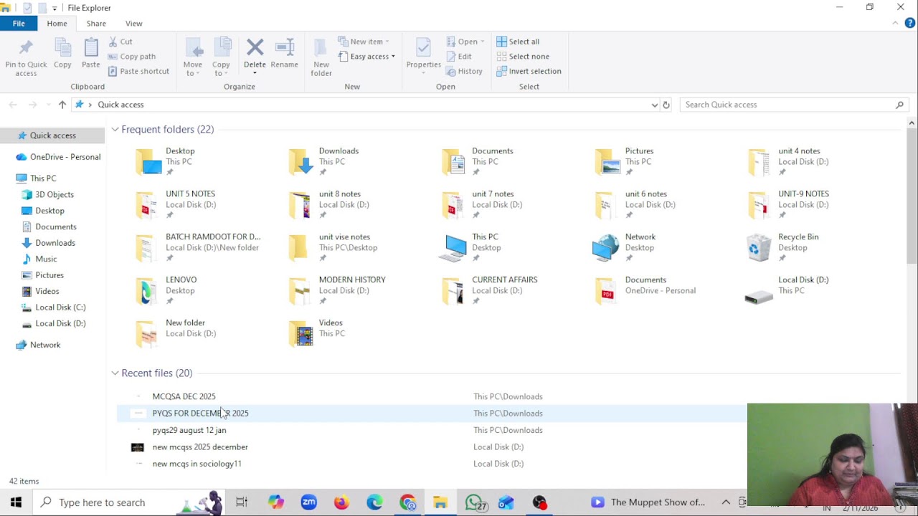This screenshot has width=918, height=516.
Task: Open the Windows Start menu
Action: click(x=16, y=502)
